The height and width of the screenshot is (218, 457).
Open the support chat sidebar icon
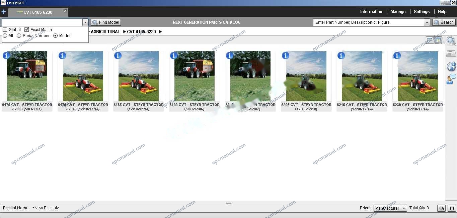pos(451,79)
